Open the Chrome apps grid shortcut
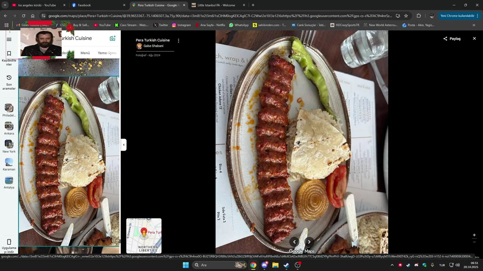The image size is (483, 271). pyautogui.click(x=6, y=25)
